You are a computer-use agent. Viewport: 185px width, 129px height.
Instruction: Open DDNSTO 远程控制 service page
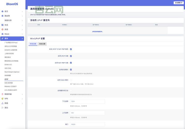[x=11, y=50]
